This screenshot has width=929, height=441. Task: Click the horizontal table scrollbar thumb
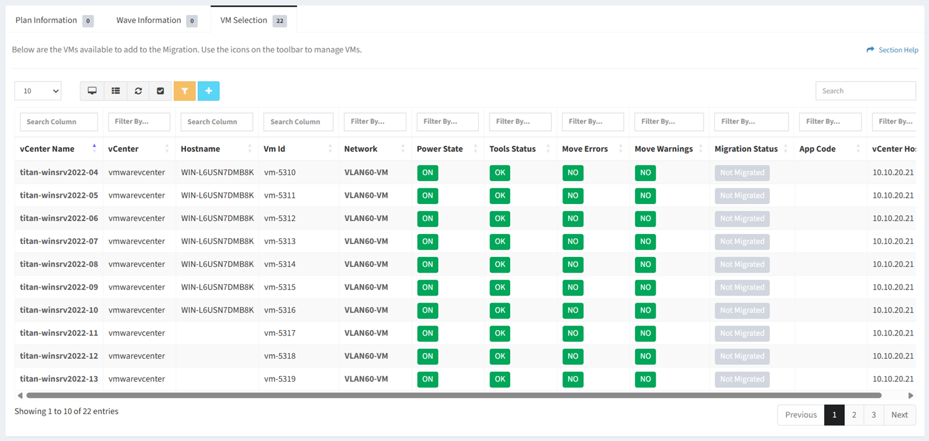pyautogui.click(x=454, y=395)
